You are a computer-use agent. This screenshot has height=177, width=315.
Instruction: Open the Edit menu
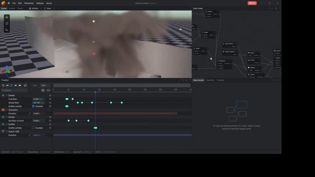tap(20, 3)
